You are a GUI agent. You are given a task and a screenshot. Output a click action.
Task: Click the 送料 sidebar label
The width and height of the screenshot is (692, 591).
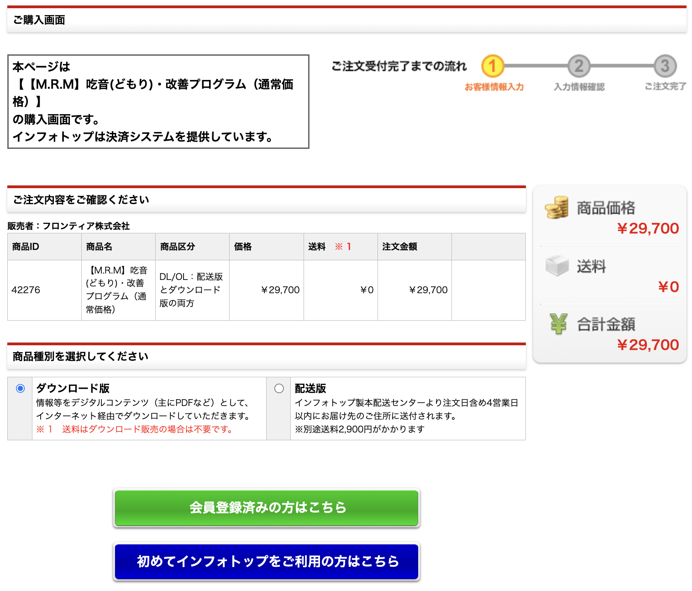click(x=592, y=266)
